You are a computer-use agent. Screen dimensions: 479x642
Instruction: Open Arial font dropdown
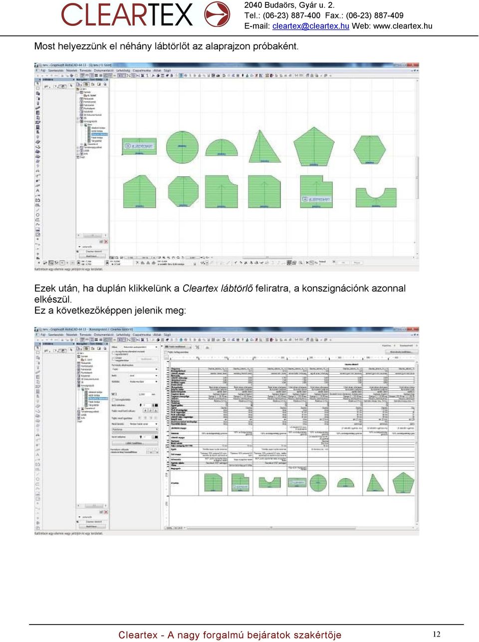[x=144, y=376]
